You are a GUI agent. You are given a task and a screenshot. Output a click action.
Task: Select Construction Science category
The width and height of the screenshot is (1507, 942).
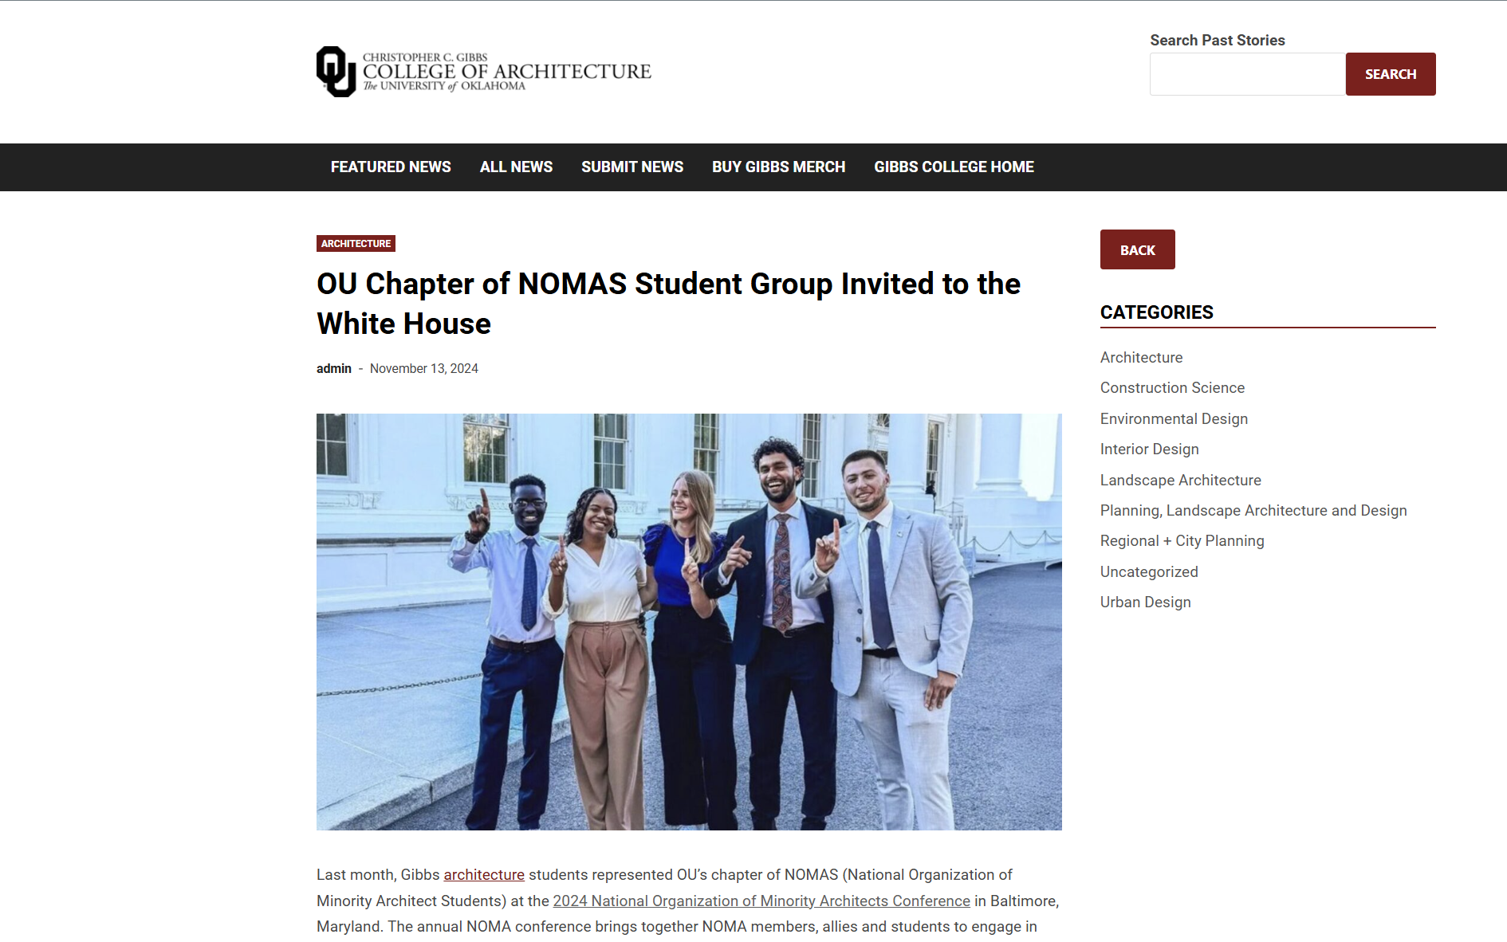pyautogui.click(x=1172, y=387)
